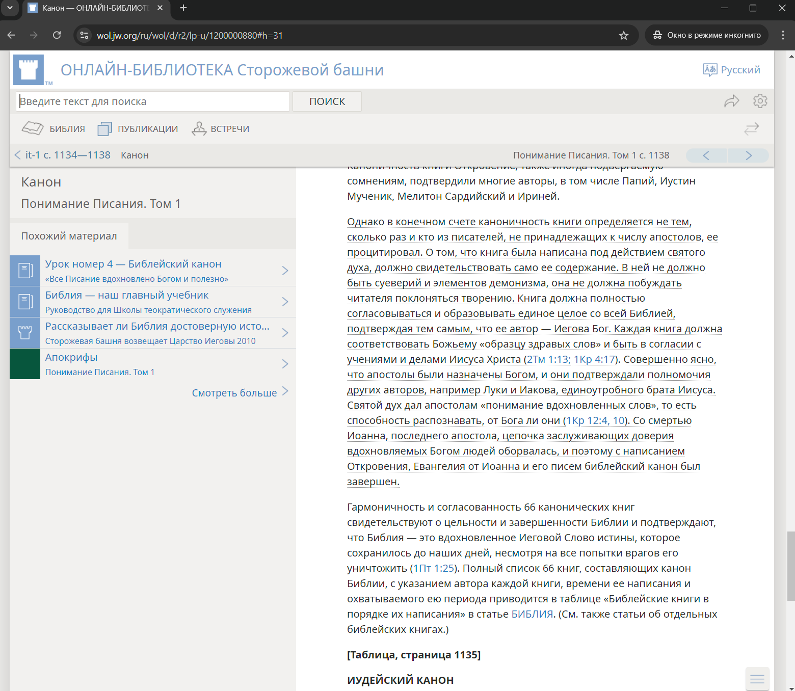Screen dimensions: 795x691
Task: Open the ВСТРЕЧИ menu item
Action: coord(221,129)
